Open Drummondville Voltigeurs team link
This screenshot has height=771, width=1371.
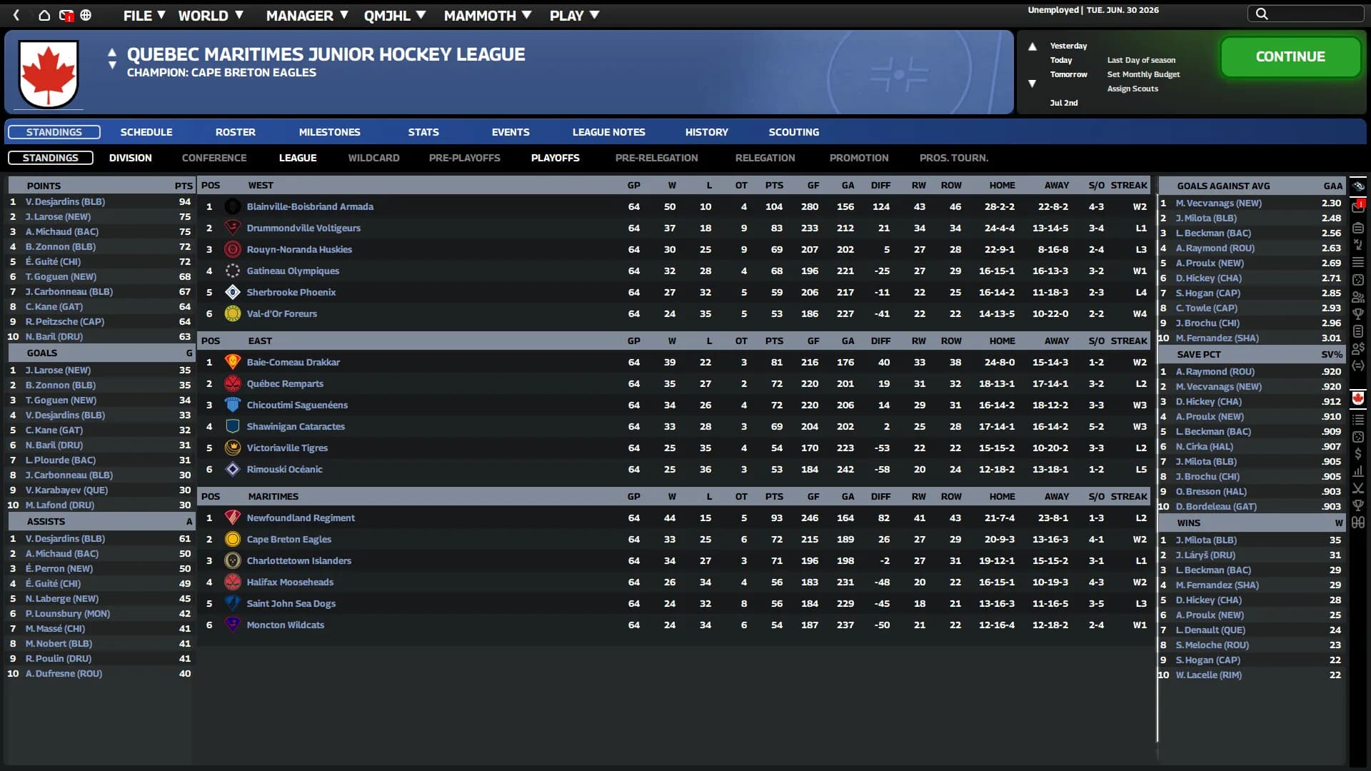pos(303,228)
